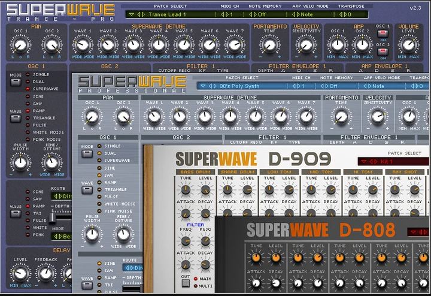431x296 pixels.
Task: Click Trance-Pro Delay Feedback knob
Action: [46, 273]
